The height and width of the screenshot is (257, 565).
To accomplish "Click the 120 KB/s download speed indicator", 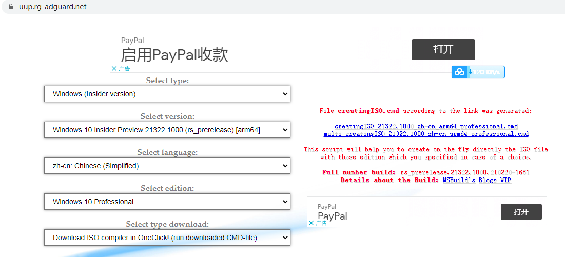I will coord(486,72).
